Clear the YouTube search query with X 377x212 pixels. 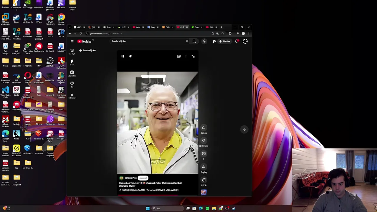pyautogui.click(x=187, y=41)
